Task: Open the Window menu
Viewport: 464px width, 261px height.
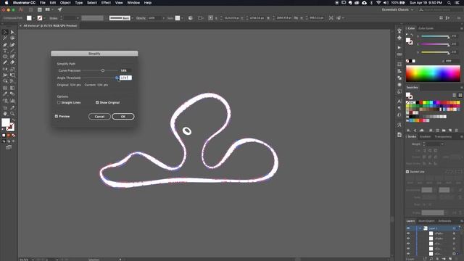Action: tap(133, 3)
